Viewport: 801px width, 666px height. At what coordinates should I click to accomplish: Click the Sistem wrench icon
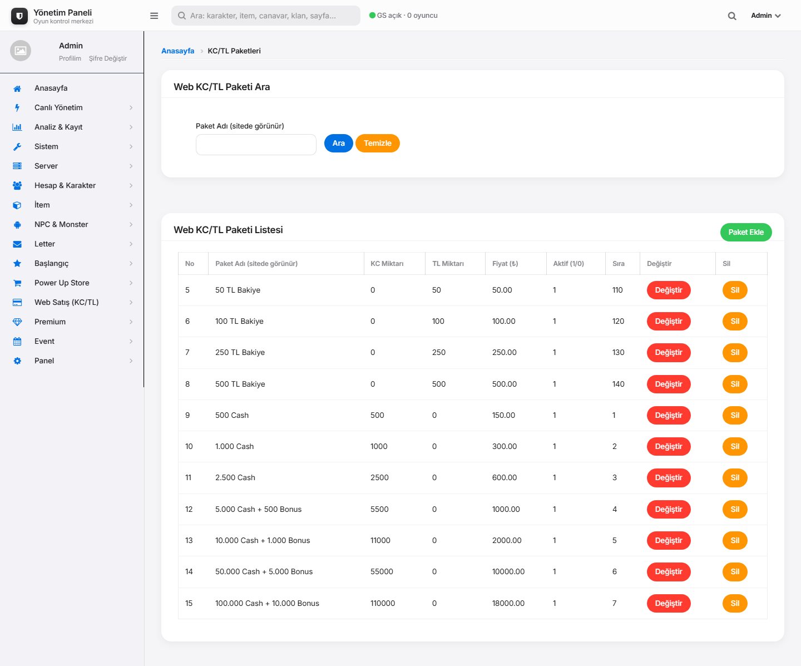click(17, 147)
